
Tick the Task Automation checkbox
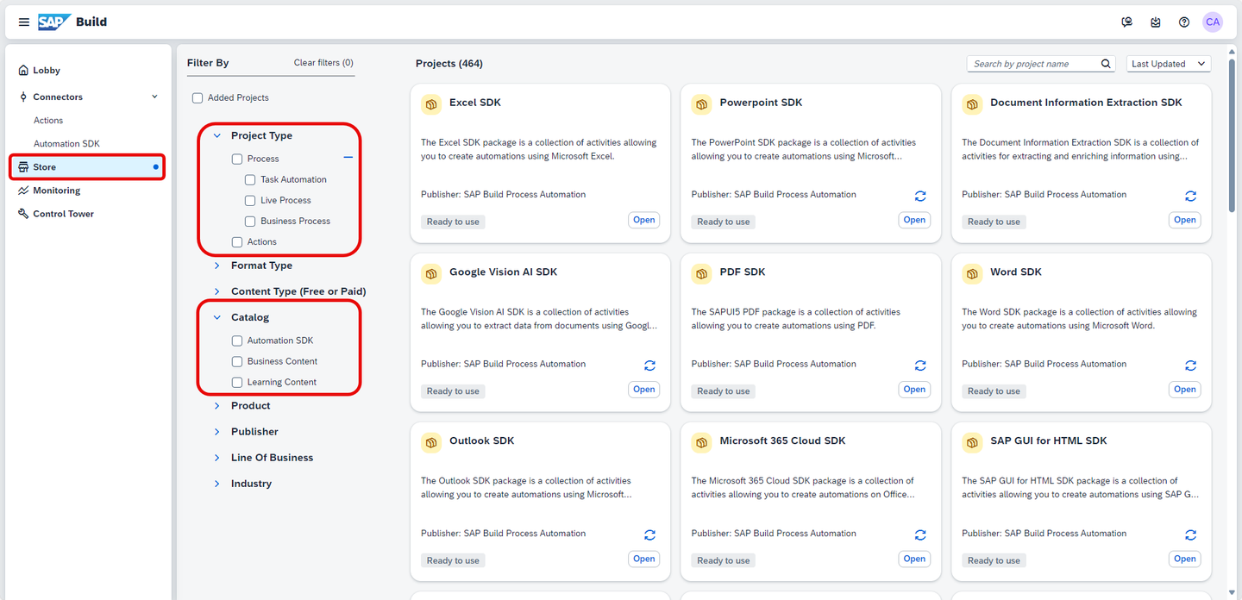point(250,179)
